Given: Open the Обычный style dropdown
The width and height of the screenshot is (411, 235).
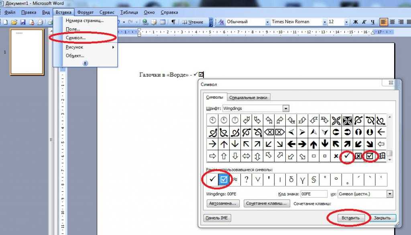Looking at the screenshot, I should click(267, 22).
